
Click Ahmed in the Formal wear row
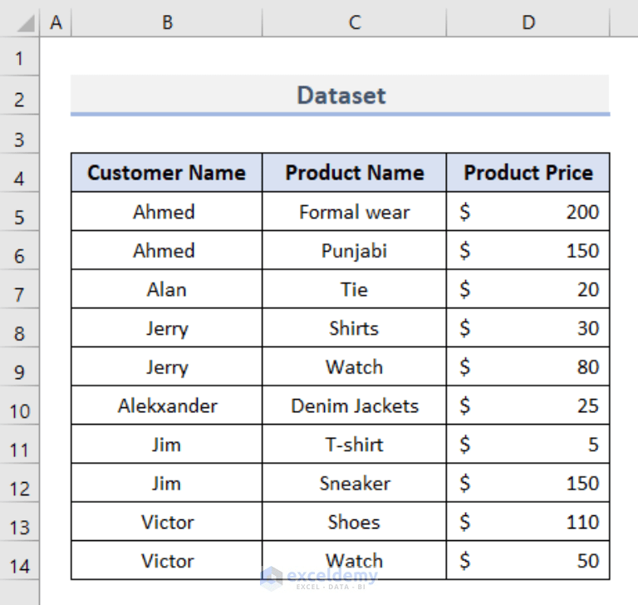pos(167,212)
